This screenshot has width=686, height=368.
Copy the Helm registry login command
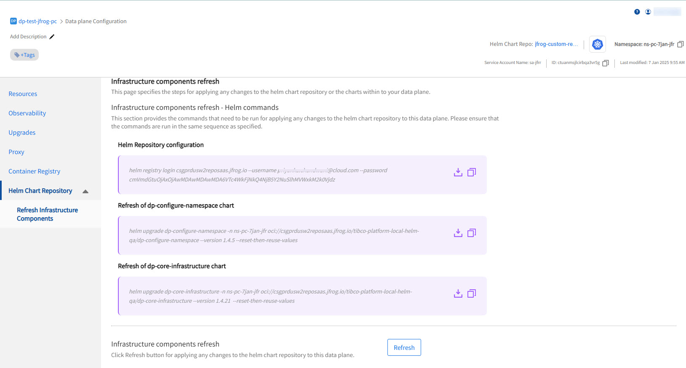tap(472, 172)
